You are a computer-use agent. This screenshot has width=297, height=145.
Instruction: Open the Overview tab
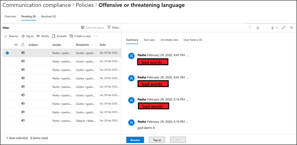(10, 16)
